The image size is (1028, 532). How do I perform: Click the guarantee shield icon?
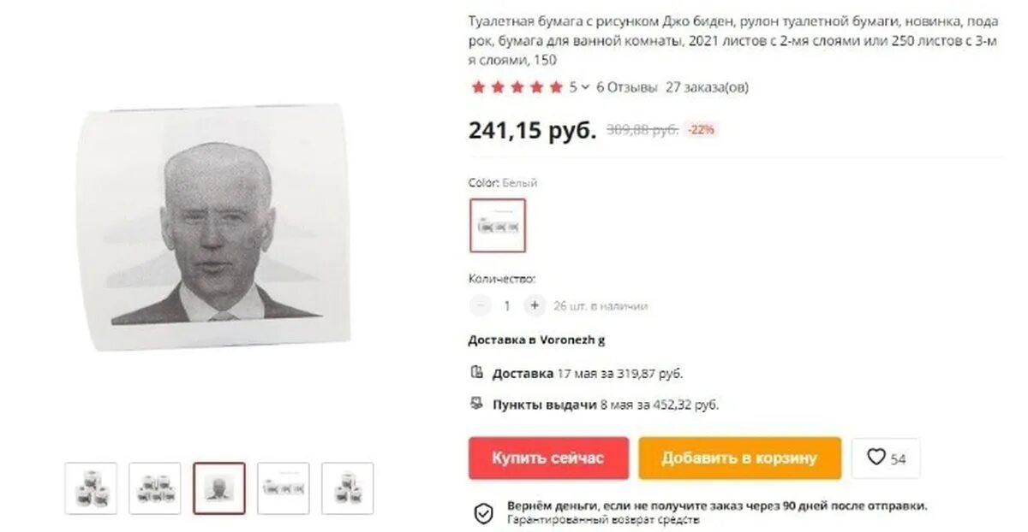tap(484, 512)
